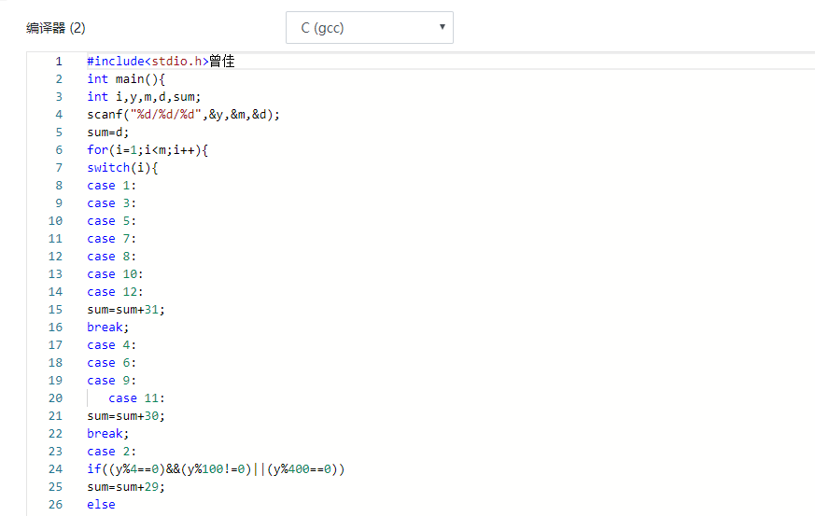Screen dimensions: 815x516
Task: Click the leap-year if condition line
Action: [x=216, y=469]
